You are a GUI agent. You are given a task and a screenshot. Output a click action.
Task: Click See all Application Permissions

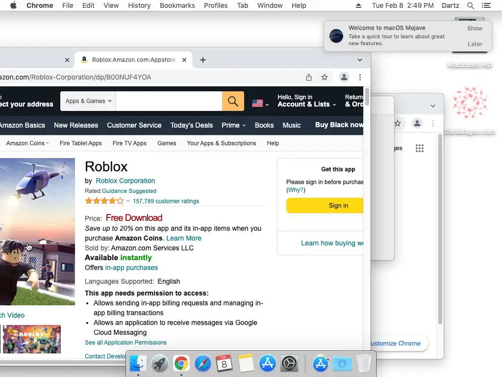(125, 343)
